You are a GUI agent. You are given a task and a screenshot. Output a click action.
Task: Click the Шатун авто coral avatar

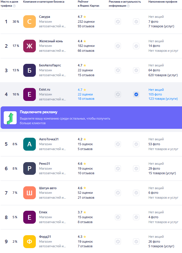[x=30, y=193]
